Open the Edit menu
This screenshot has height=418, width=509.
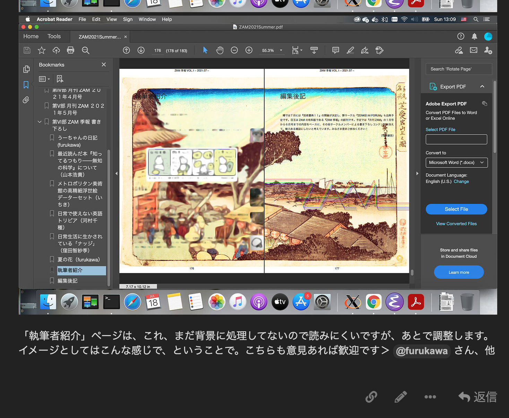pyautogui.click(x=96, y=19)
